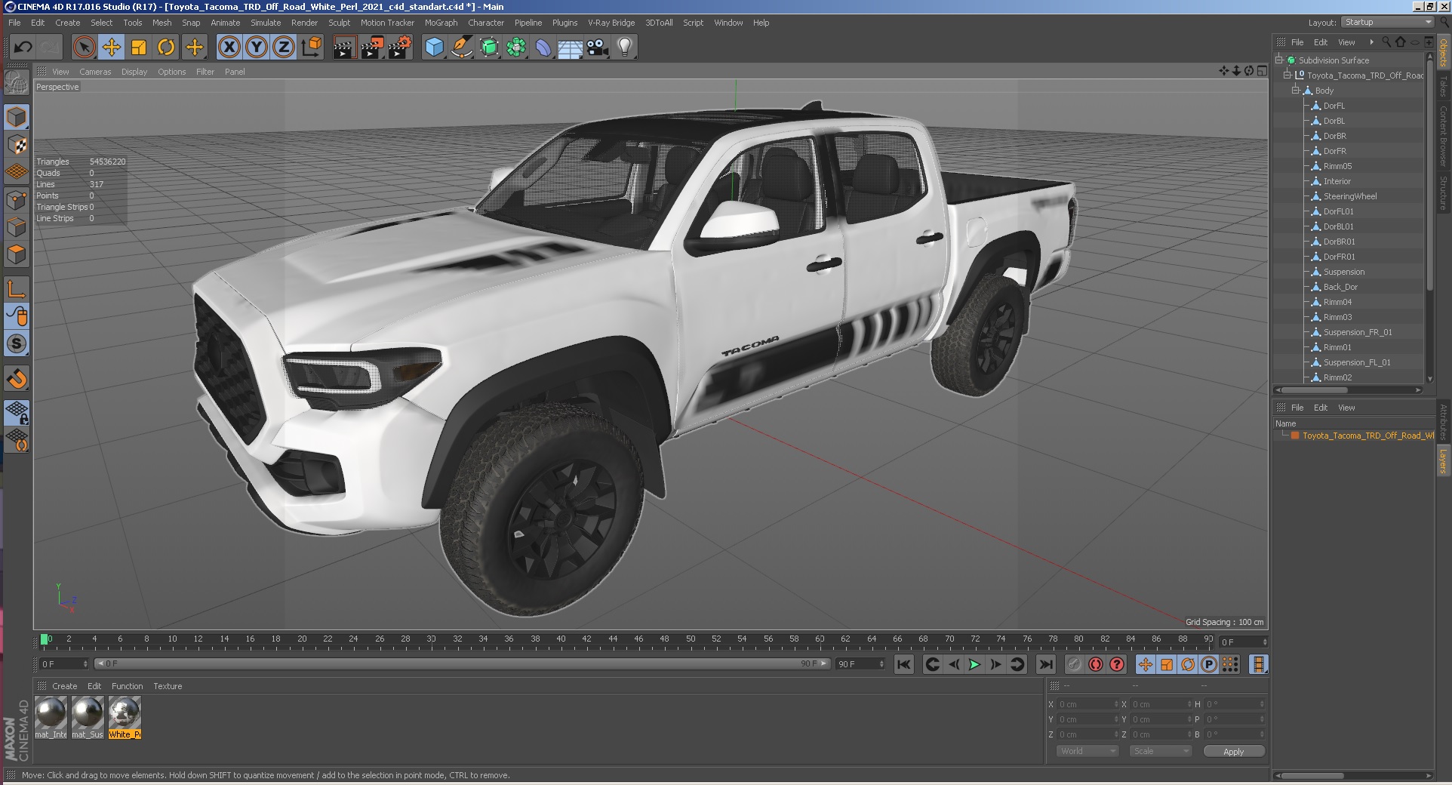
Task: Click Make Editable icon in left toolbar
Action: pos(17,82)
